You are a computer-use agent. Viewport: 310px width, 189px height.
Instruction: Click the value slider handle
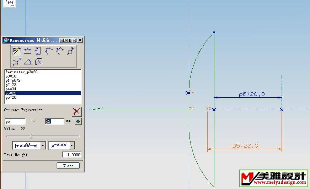click(x=31, y=136)
